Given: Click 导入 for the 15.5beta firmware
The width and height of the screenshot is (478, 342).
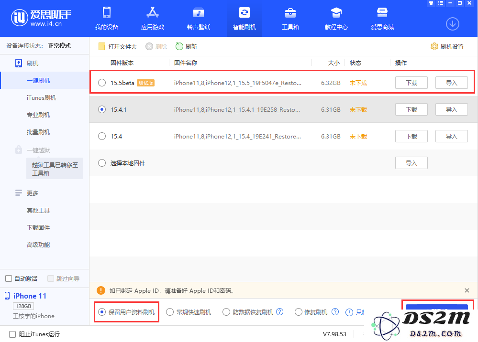Looking at the screenshot, I should pyautogui.click(x=452, y=83).
